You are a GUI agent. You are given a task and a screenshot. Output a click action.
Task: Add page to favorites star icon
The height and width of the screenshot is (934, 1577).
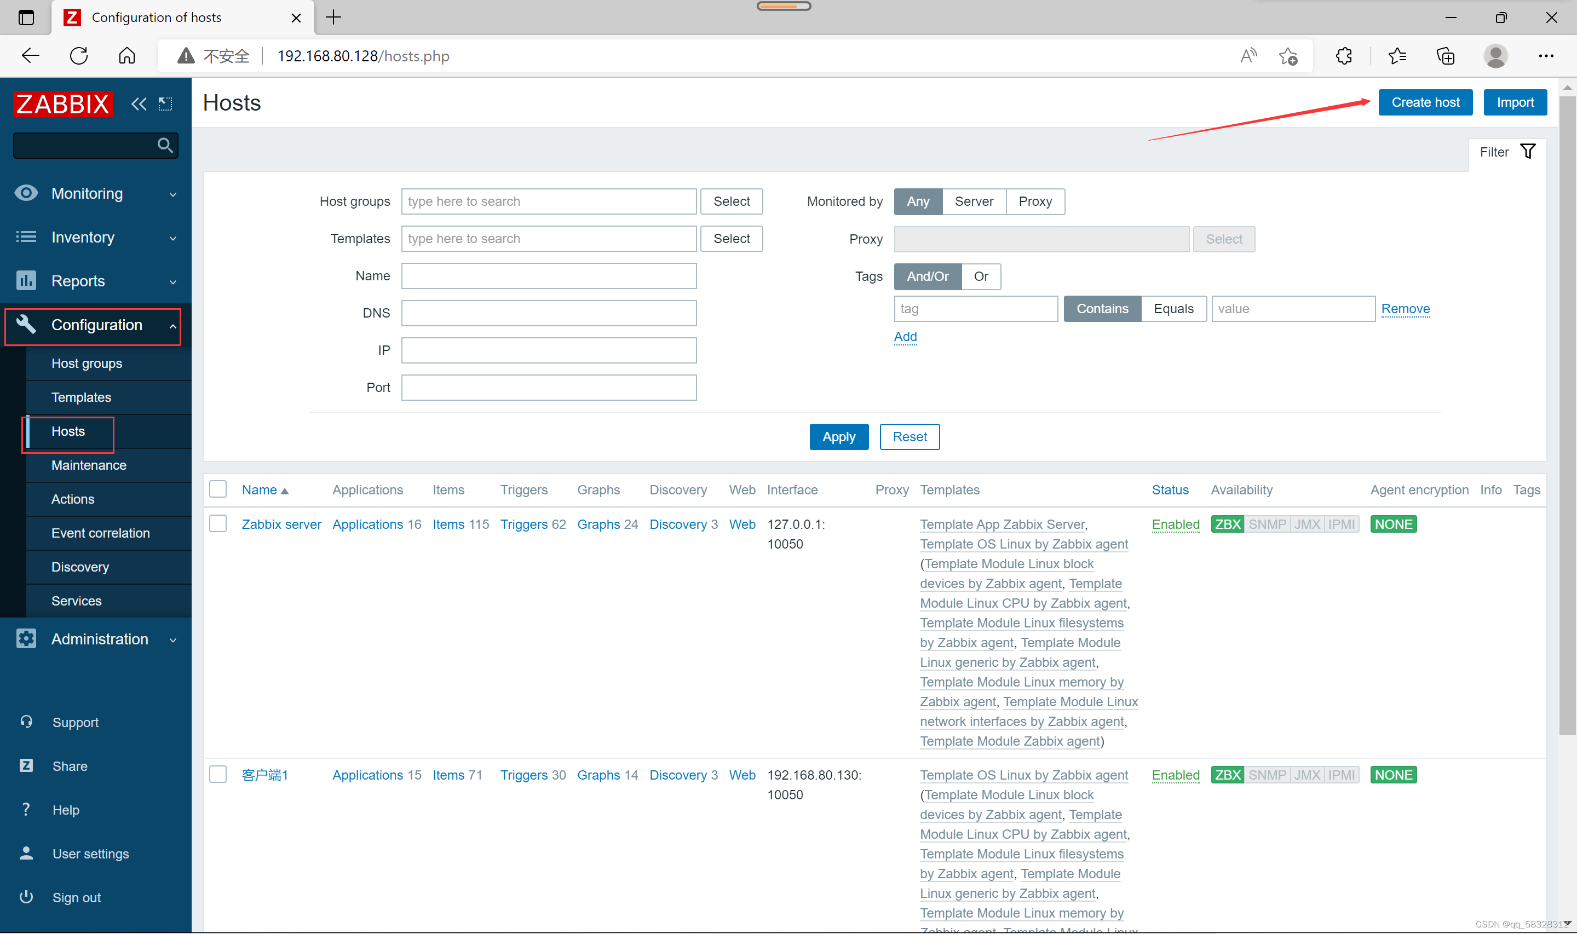[1287, 56]
